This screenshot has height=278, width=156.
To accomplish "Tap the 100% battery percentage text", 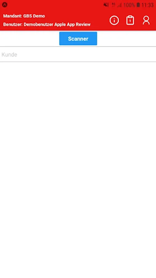I will [129, 5].
